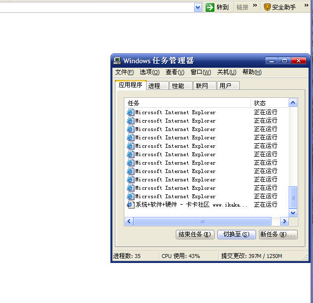Open the 关机(U) menu
313x303 pixels.
[226, 72]
